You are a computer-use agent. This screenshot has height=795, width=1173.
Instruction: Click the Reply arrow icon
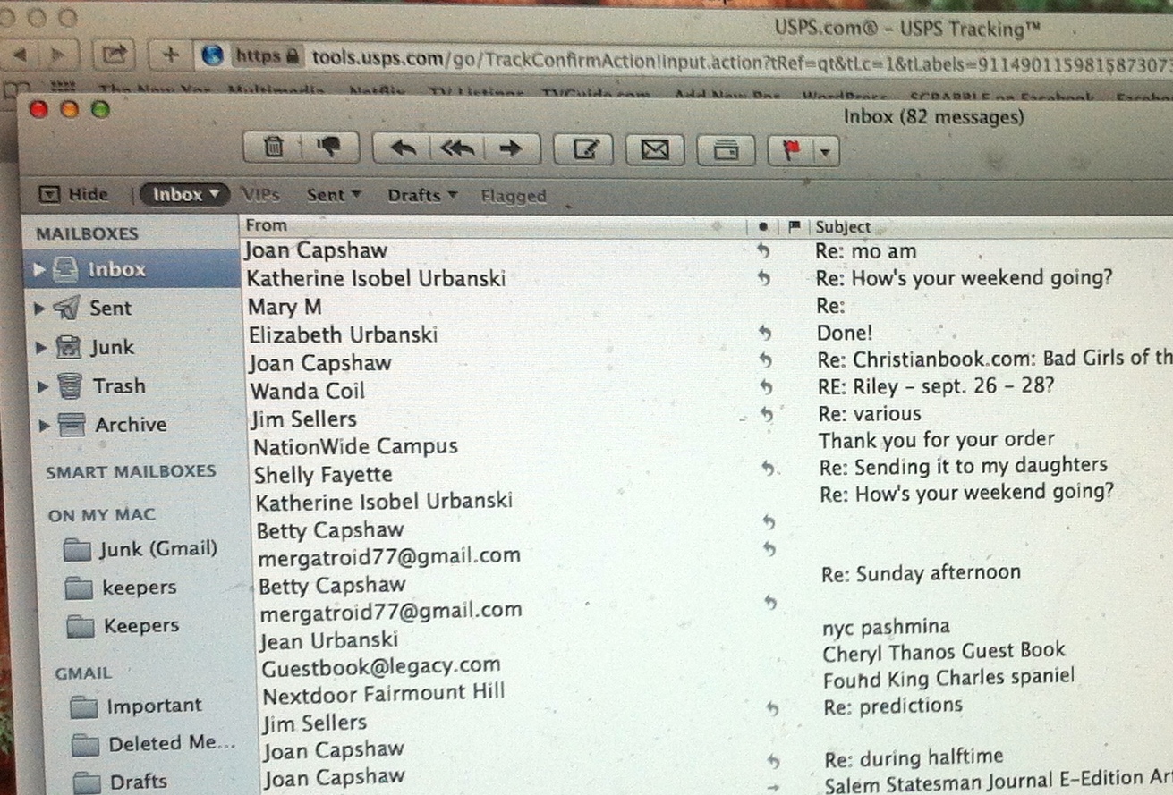click(x=404, y=149)
